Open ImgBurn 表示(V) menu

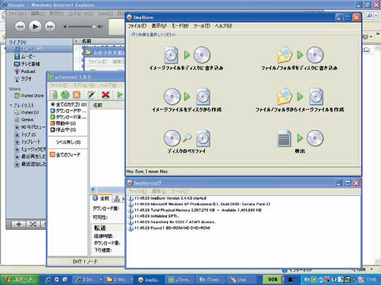coord(159,26)
